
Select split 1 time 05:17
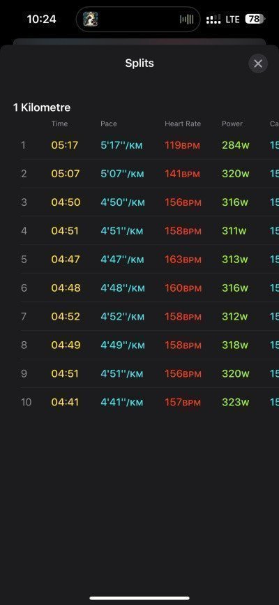coord(64,145)
